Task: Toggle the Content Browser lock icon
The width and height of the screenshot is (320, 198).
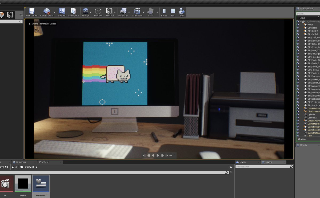Action: coord(231,167)
